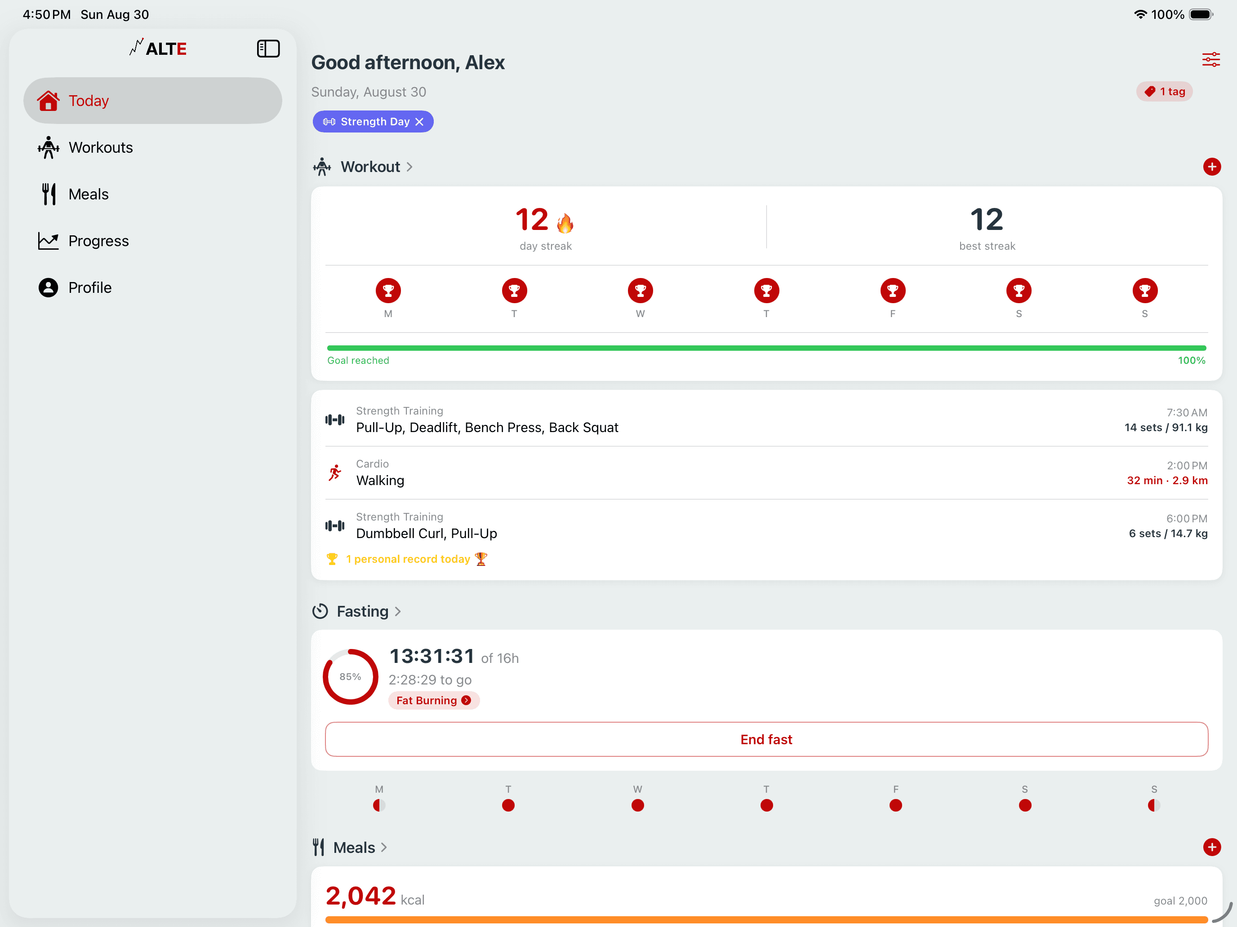
Task: Open Progress in the sidebar
Action: click(x=153, y=241)
